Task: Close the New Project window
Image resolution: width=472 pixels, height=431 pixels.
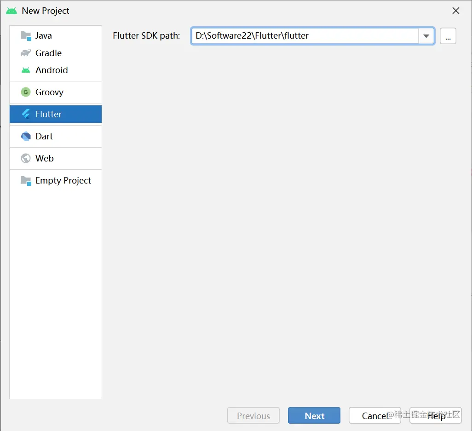Action: pos(456,11)
